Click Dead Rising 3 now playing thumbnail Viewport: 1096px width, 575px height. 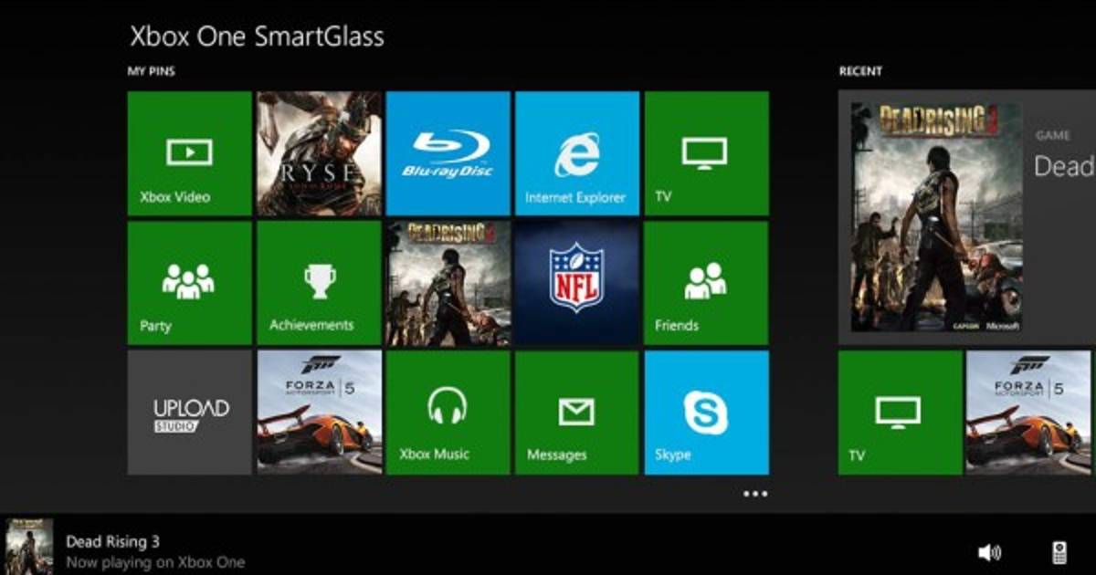coord(29,546)
